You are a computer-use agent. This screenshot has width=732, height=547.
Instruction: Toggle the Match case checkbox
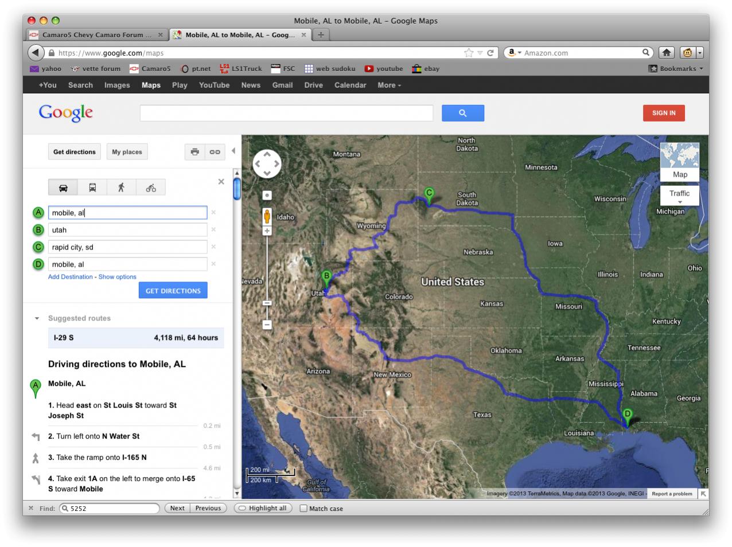[303, 509]
